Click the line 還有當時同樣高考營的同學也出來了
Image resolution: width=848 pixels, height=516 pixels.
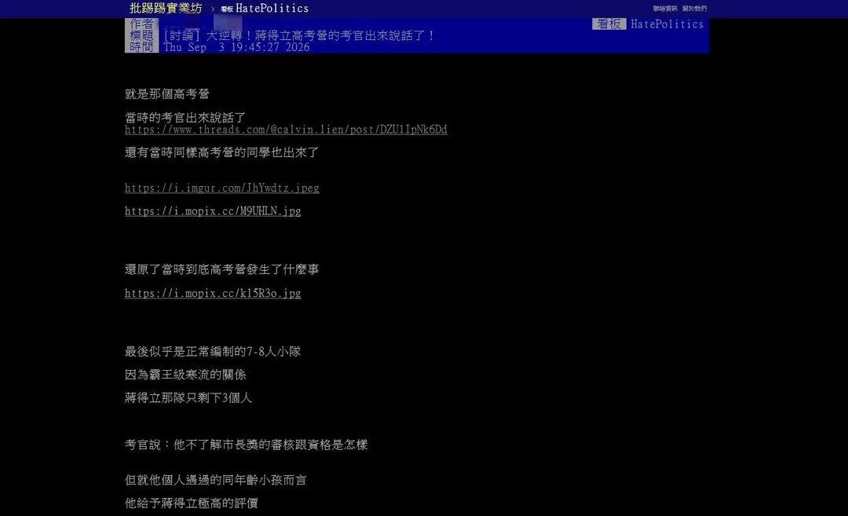221,152
